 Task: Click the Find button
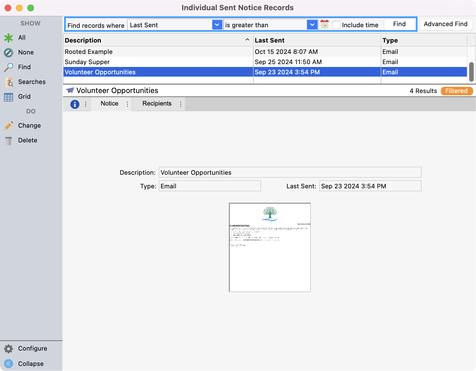tap(399, 24)
